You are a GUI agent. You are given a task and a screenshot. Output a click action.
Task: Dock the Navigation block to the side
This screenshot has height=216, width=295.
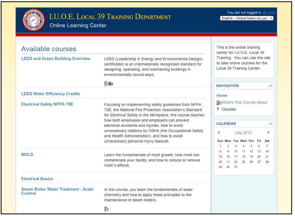[271, 86]
